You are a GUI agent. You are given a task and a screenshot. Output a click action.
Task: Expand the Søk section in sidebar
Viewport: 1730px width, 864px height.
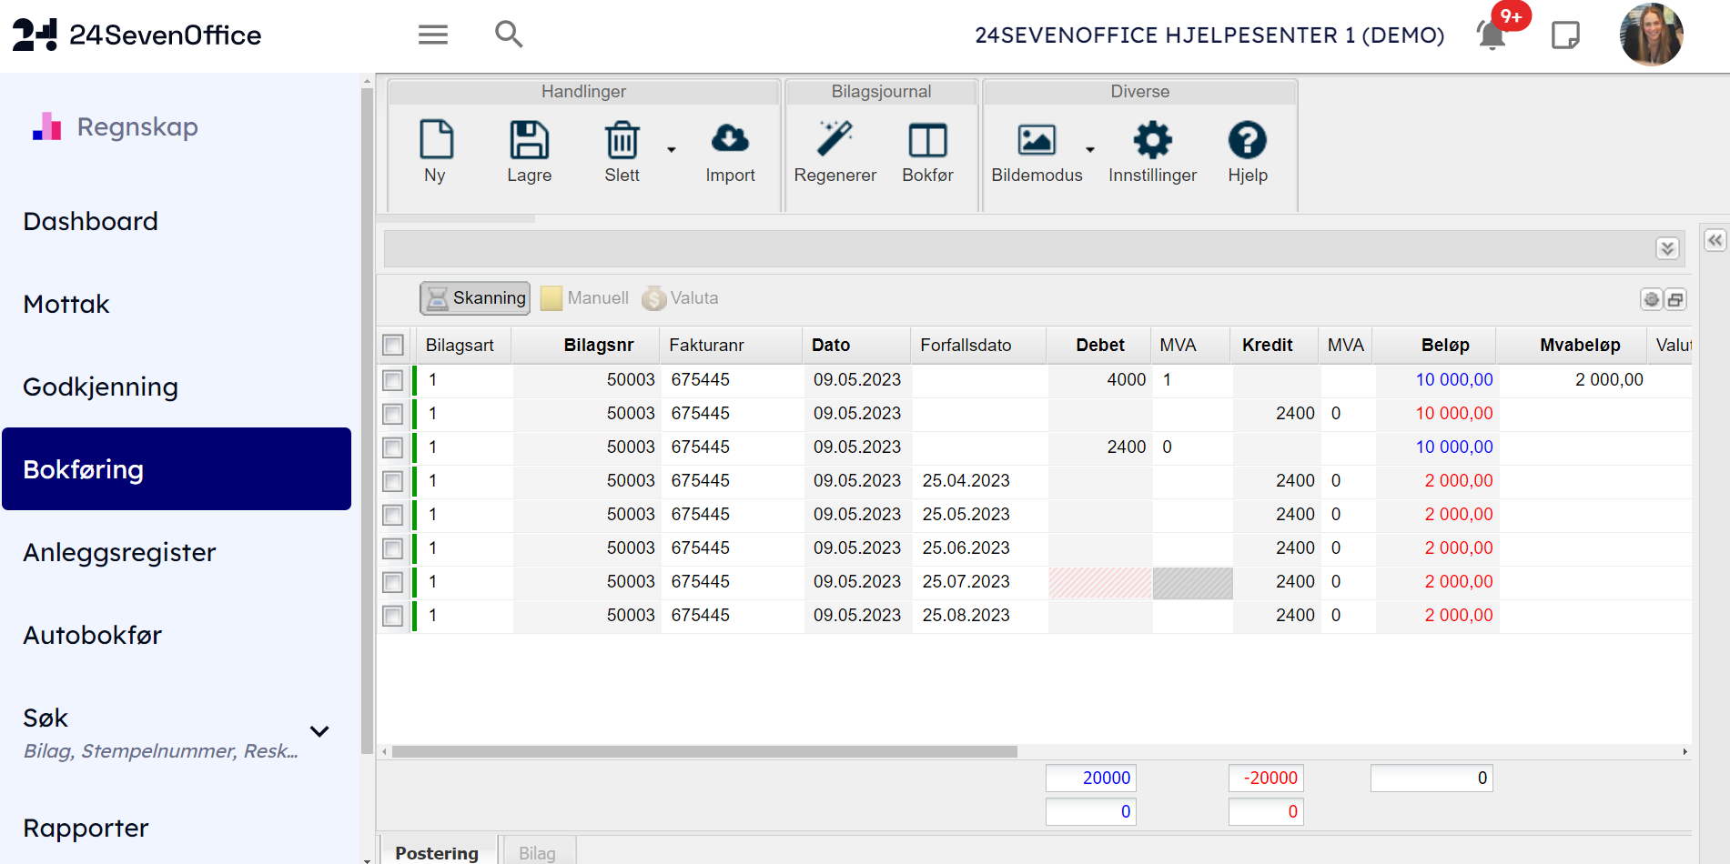click(319, 731)
